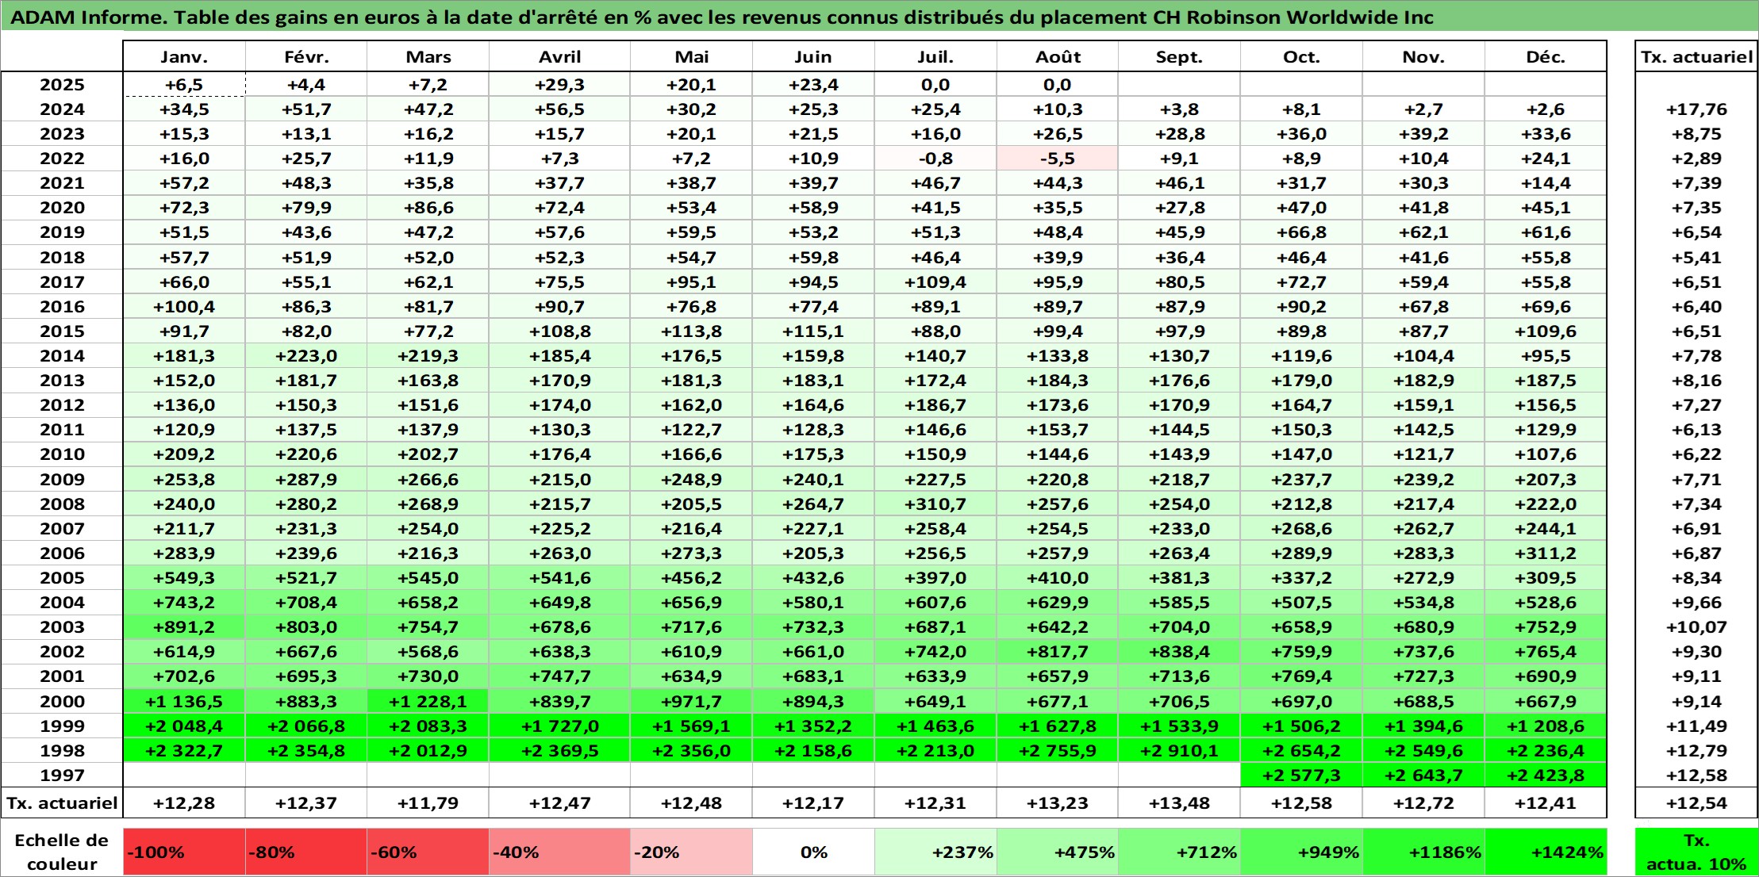The image size is (1759, 877).
Task: Click the Janv. column header
Action: click(x=184, y=56)
